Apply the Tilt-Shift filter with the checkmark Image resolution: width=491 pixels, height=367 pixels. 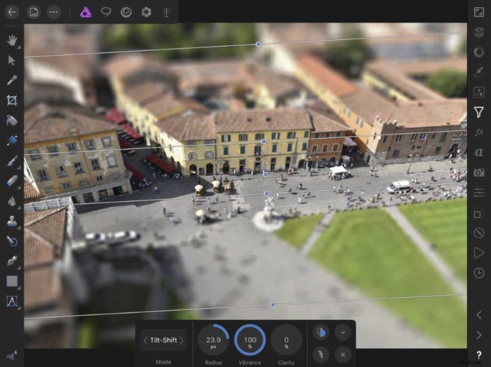[343, 333]
